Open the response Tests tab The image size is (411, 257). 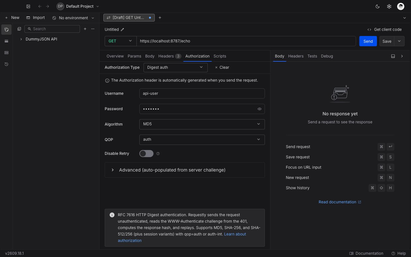coord(312,56)
